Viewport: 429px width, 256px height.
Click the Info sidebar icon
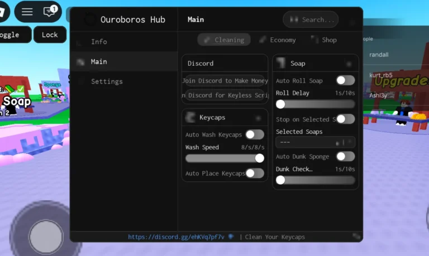click(x=80, y=42)
